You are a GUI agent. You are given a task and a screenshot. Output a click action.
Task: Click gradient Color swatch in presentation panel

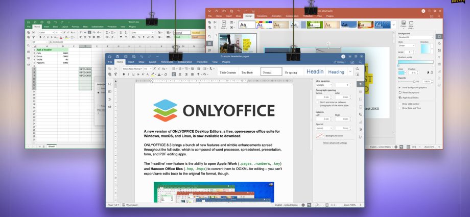(402, 73)
